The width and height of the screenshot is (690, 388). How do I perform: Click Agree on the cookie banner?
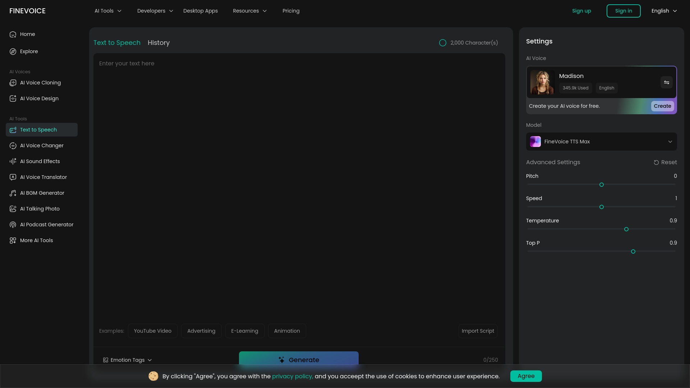click(x=526, y=376)
